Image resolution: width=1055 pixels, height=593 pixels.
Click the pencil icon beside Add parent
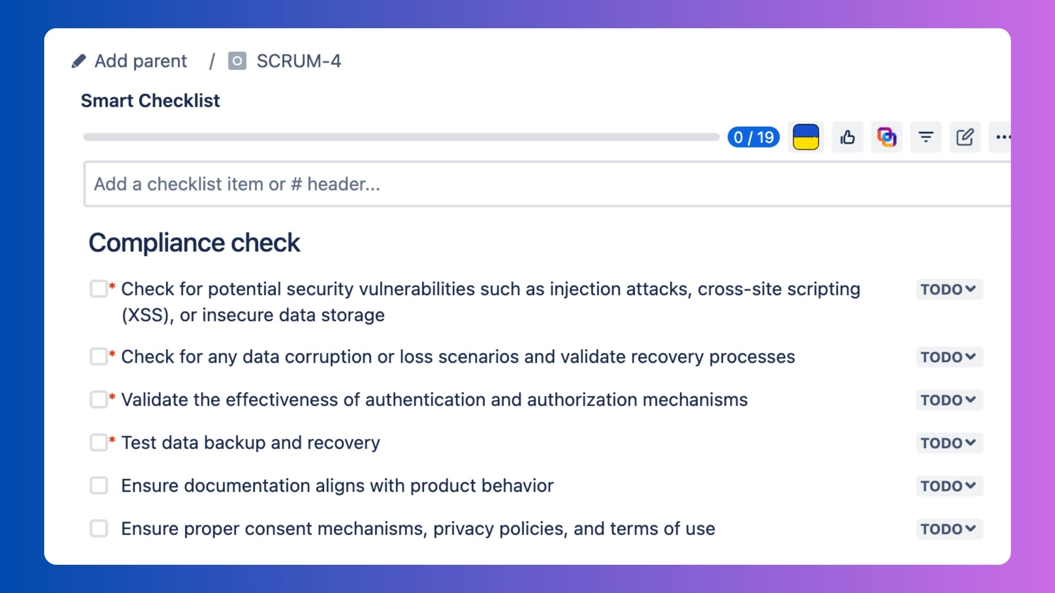79,61
